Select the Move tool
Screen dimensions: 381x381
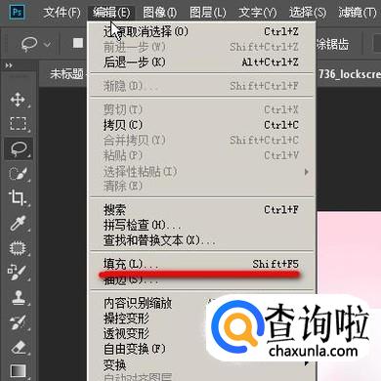click(x=18, y=100)
